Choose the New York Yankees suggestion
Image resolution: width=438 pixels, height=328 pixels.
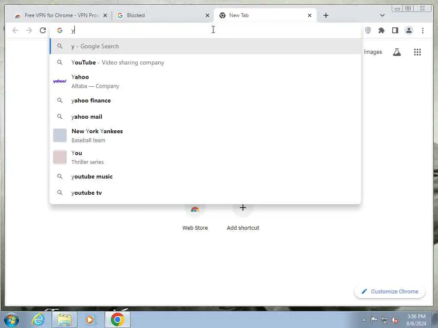point(205,135)
